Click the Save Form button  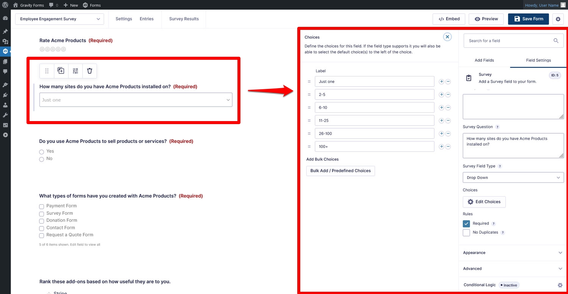[x=528, y=19]
